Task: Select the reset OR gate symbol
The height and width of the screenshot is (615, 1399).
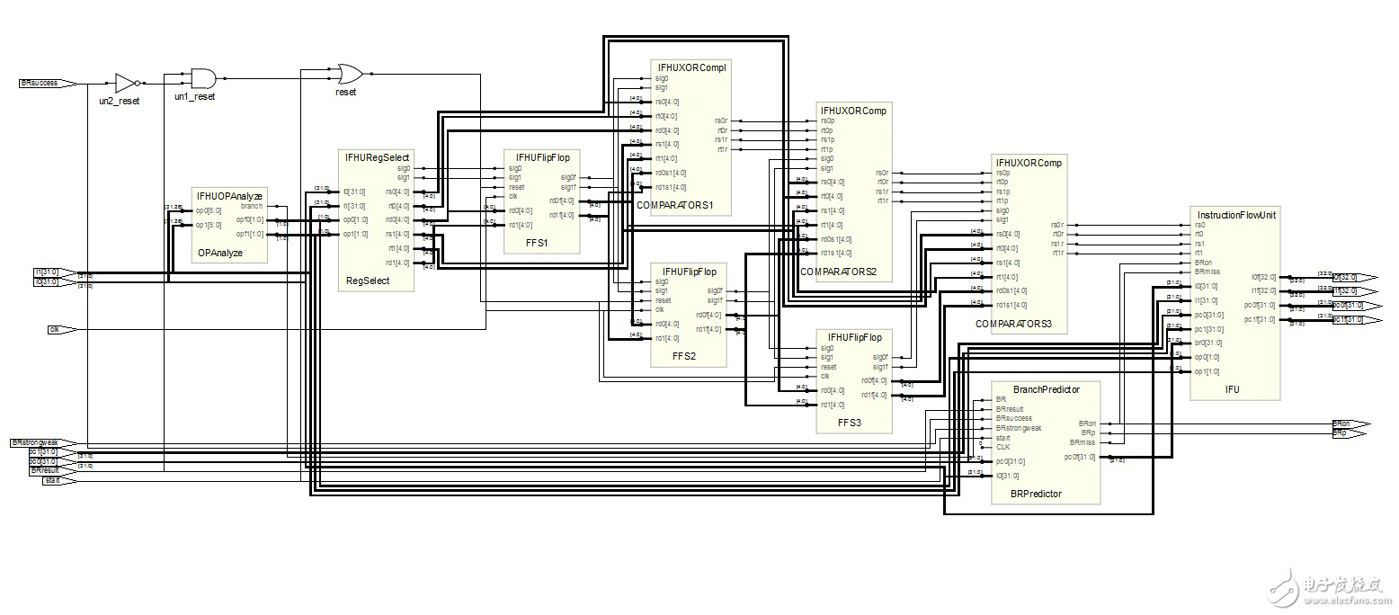Action: (351, 72)
